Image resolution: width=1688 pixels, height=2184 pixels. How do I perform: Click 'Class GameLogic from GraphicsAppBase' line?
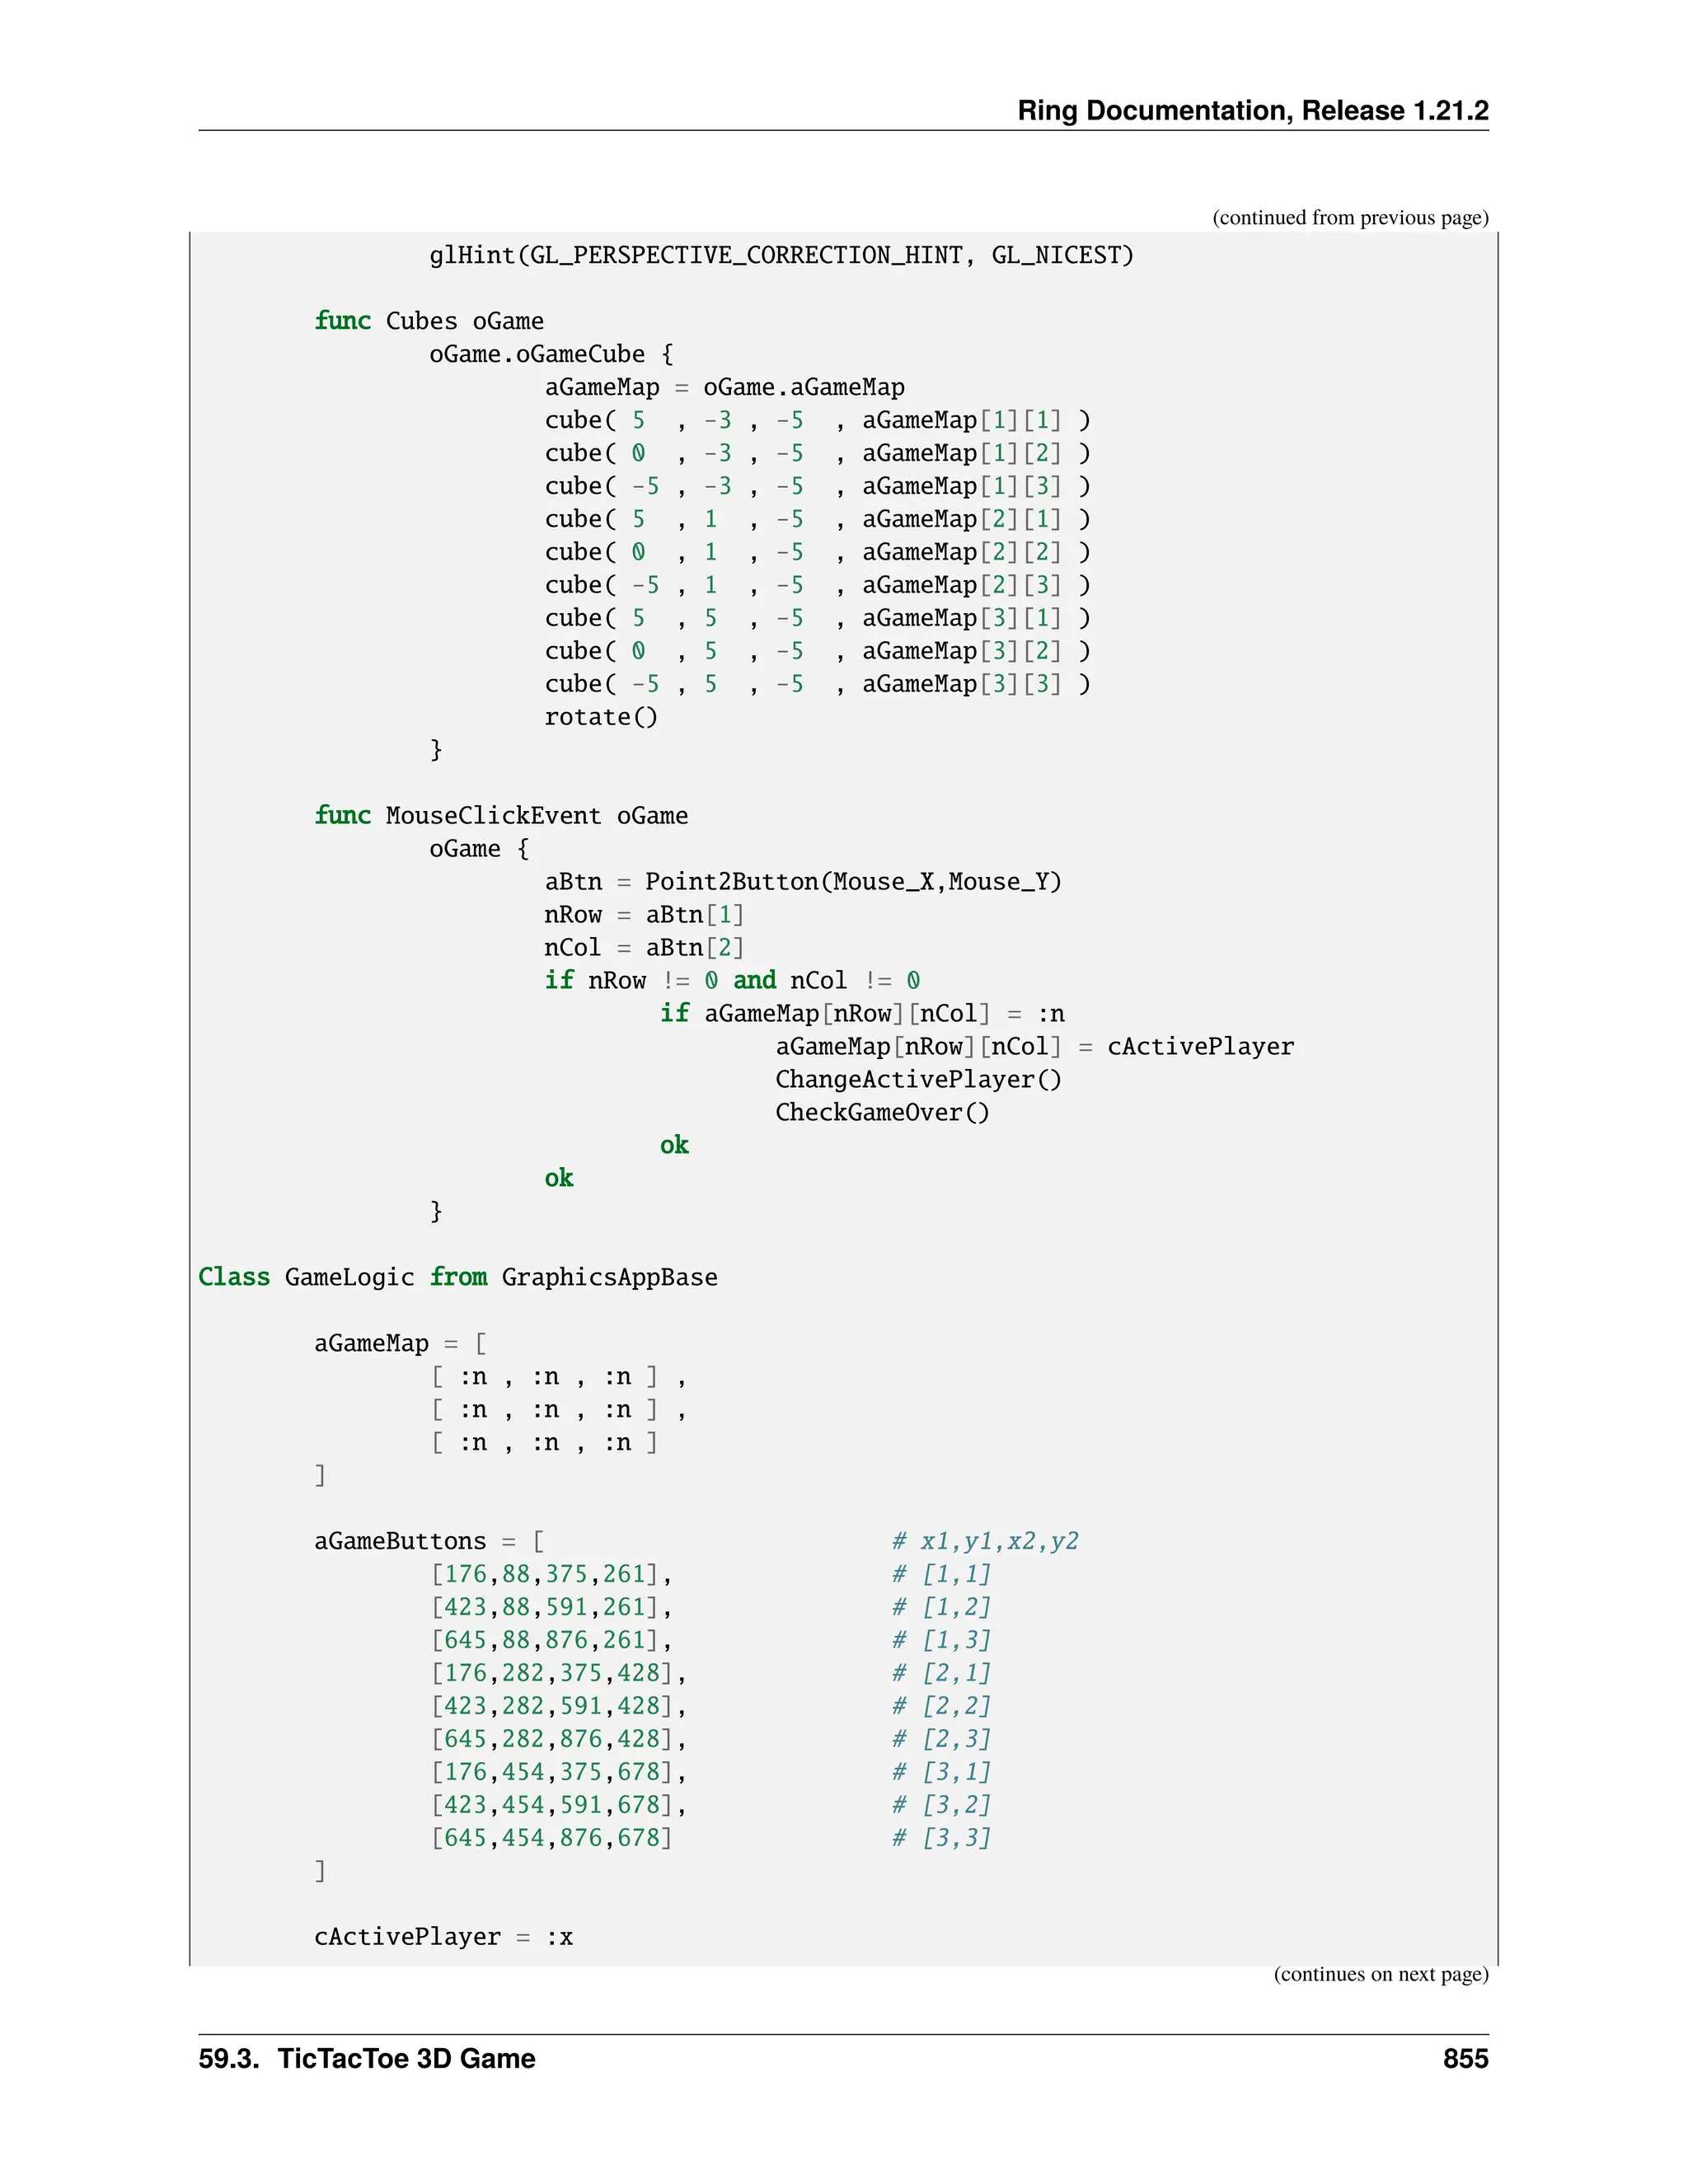(458, 1278)
